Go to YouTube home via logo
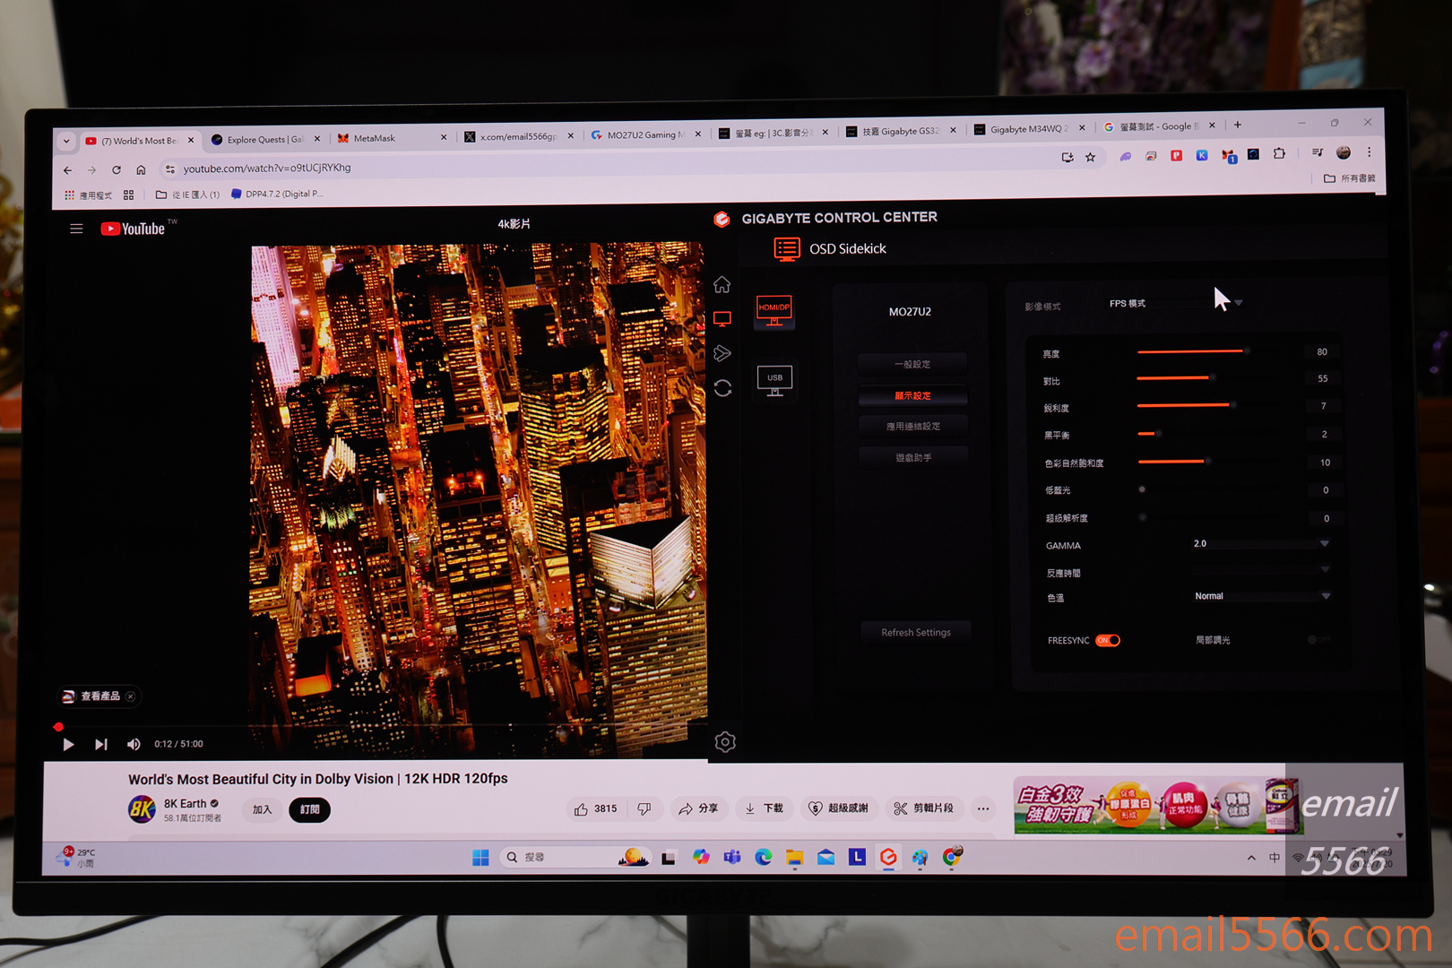This screenshot has width=1452, height=968. pos(134,229)
